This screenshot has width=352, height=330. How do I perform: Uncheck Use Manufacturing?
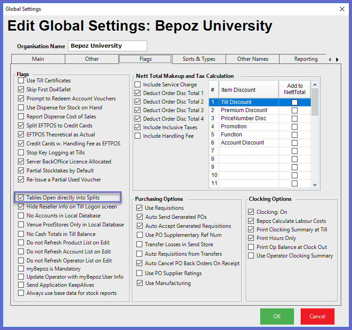pyautogui.click(x=140, y=283)
